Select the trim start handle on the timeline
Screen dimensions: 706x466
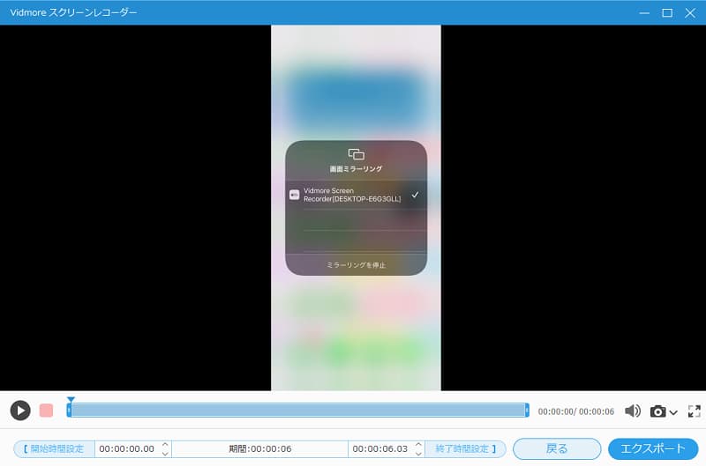pyautogui.click(x=69, y=410)
